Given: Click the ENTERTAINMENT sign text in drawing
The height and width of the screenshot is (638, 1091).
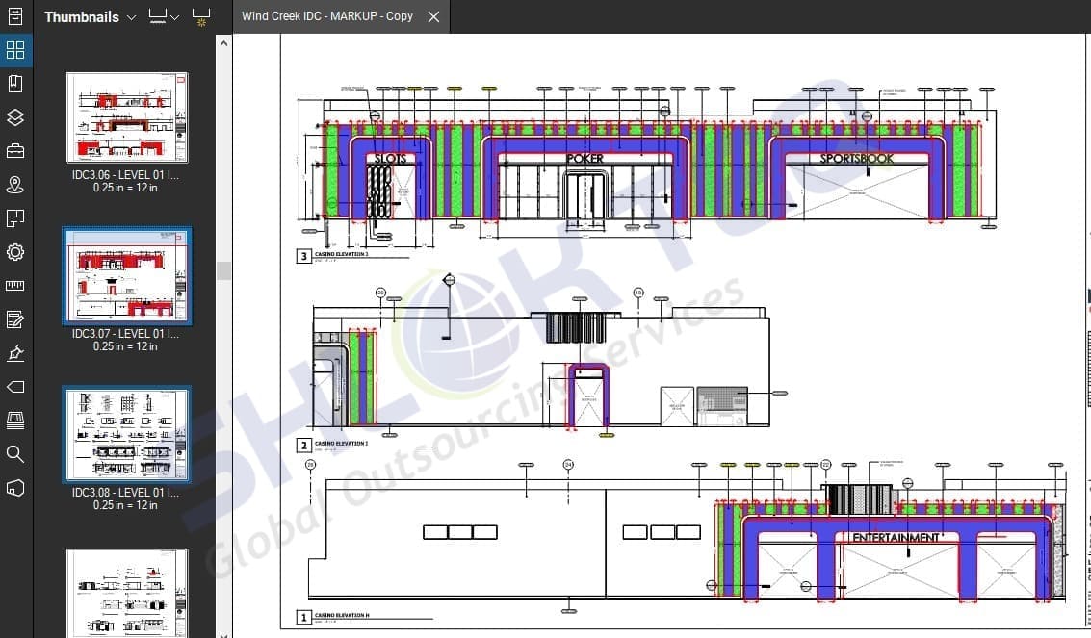Looking at the screenshot, I should (896, 537).
